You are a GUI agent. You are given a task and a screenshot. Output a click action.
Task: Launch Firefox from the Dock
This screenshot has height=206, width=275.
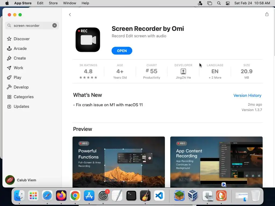61,196
